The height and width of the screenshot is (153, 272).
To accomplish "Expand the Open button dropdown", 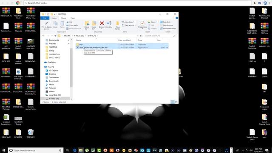I will tap(157, 22).
